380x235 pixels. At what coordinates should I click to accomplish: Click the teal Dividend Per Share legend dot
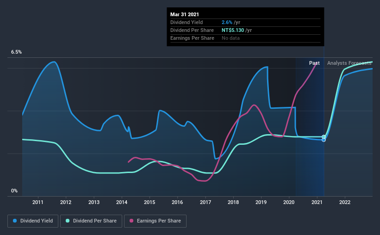(68, 221)
